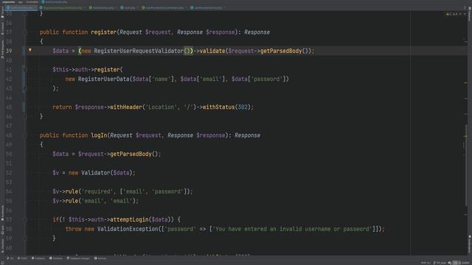This screenshot has width=472, height=265.
Task: Switch to the UserProviderServiceInterface.php editor tab
Action: coord(164,7)
